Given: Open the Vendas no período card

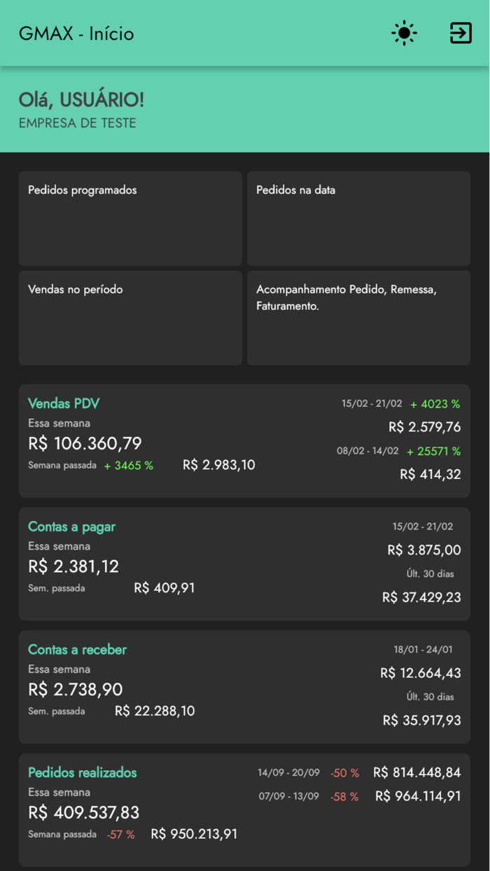Looking at the screenshot, I should (129, 317).
